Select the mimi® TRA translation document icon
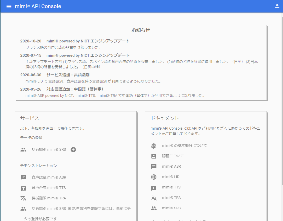This screenshot has width=283, height=221. click(x=154, y=198)
